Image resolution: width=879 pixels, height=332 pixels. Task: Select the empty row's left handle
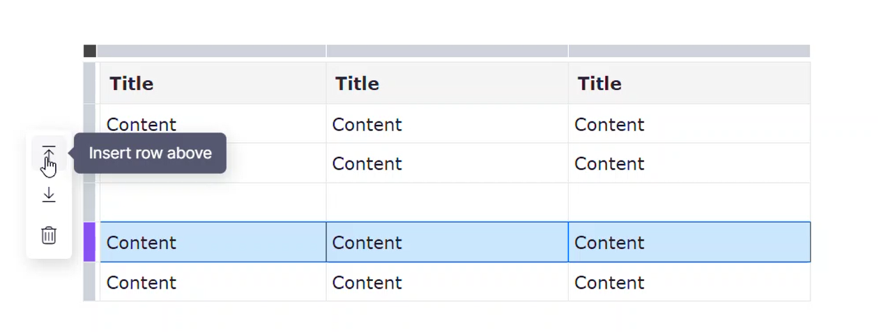(89, 202)
